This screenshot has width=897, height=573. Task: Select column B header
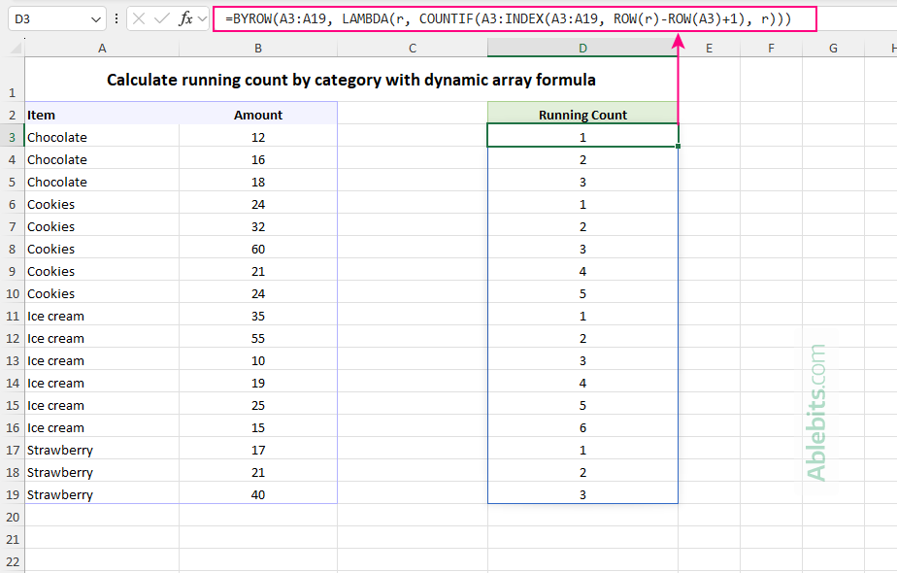258,49
